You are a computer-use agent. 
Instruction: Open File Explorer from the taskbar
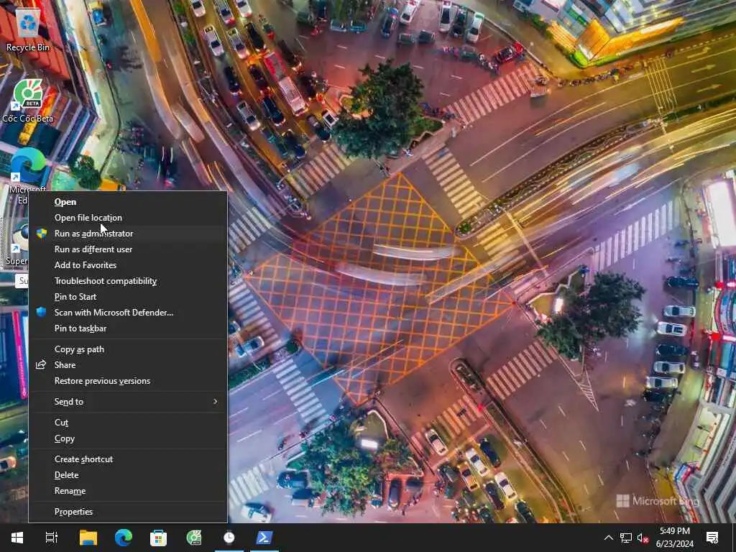[x=88, y=538]
